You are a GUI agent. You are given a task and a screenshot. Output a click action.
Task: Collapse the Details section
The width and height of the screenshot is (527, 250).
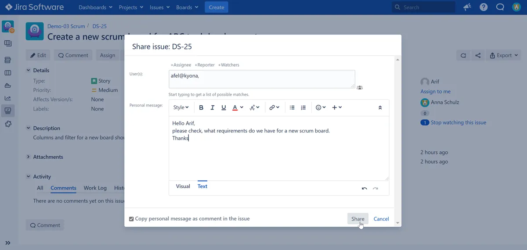coord(29,70)
